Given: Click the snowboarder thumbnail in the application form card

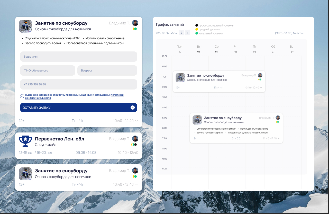Looking at the screenshot, I should pyautogui.click(x=25, y=26).
